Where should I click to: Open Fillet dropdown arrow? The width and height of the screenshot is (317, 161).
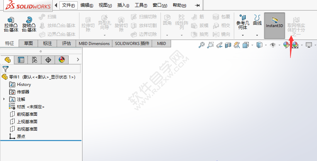[x=167, y=35]
